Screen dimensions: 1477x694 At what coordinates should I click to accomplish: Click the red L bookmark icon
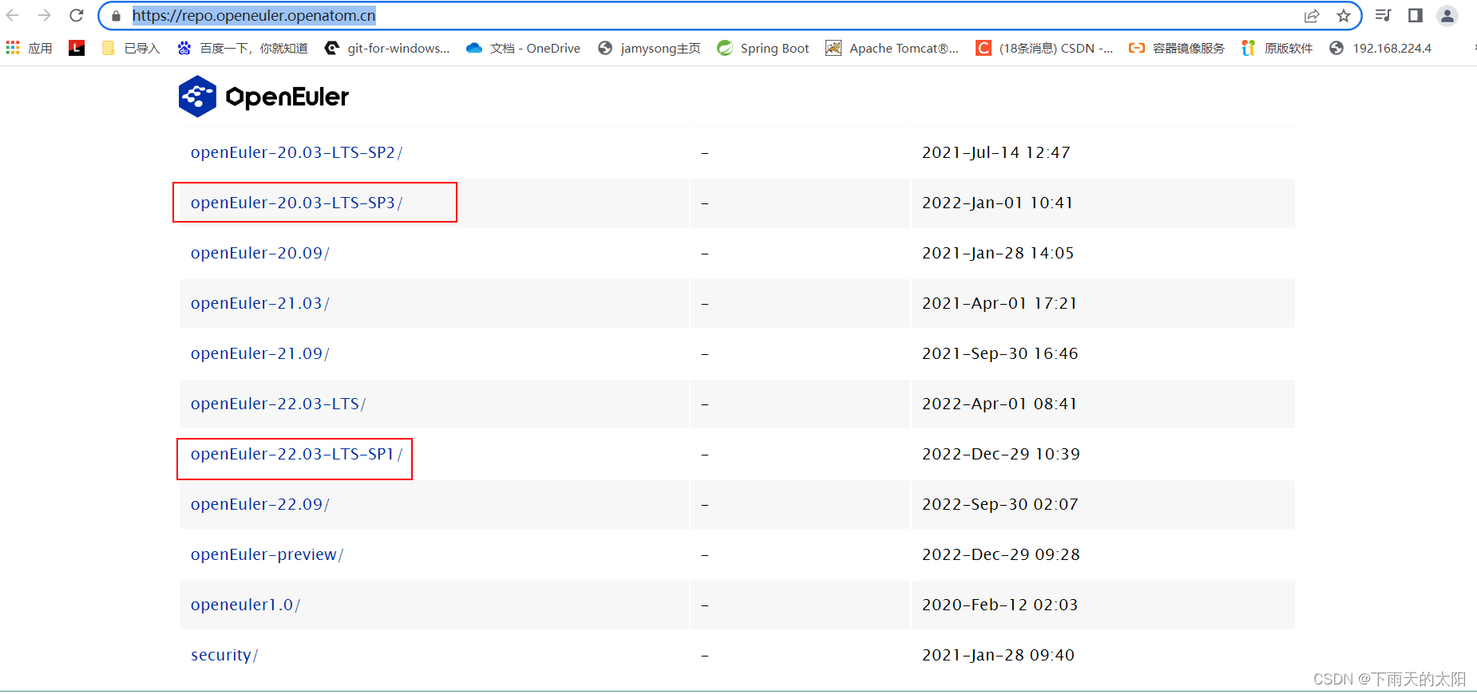pos(77,48)
